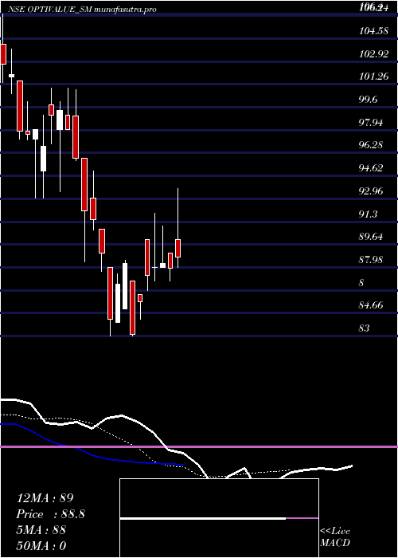This screenshot has width=398, height=558.
Task: Click the 89.64 price level label
Action: (371, 237)
